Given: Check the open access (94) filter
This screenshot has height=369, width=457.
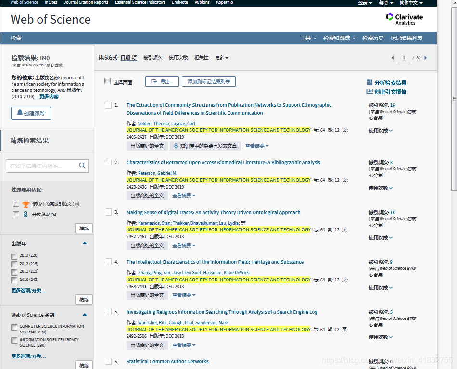Looking at the screenshot, I should (x=16, y=215).
